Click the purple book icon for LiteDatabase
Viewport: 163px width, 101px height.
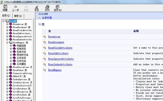click(11, 88)
